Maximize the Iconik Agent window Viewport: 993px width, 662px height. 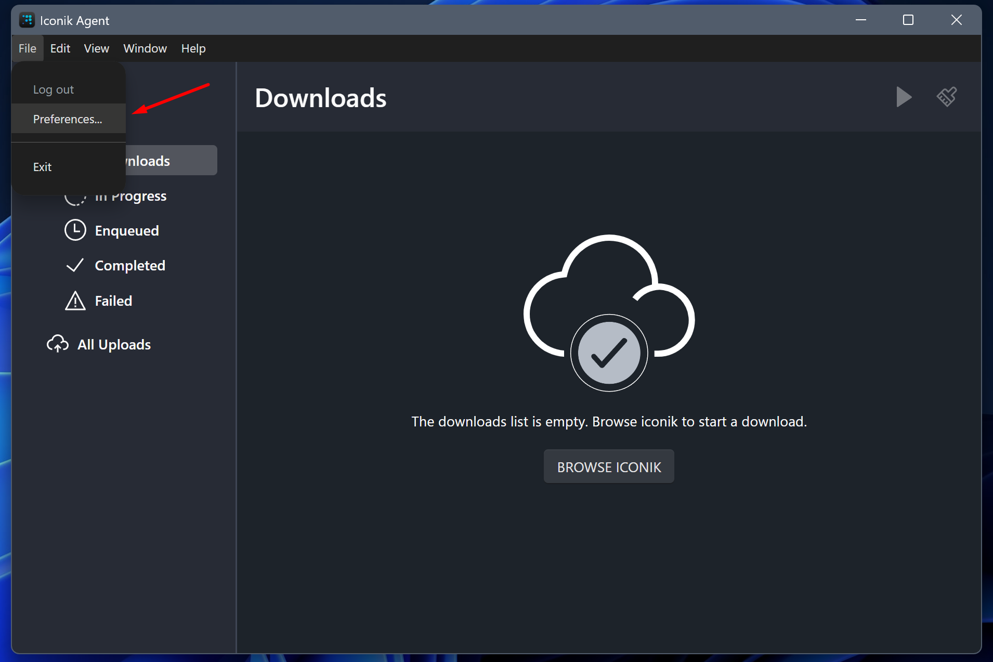(908, 20)
